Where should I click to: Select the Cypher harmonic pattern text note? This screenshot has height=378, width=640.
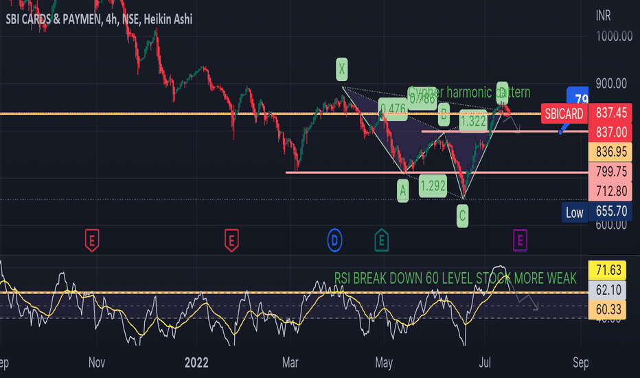[x=469, y=92]
